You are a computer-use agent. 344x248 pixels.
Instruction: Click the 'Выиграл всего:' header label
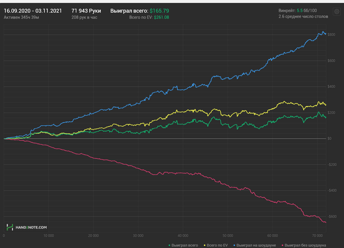(129, 11)
